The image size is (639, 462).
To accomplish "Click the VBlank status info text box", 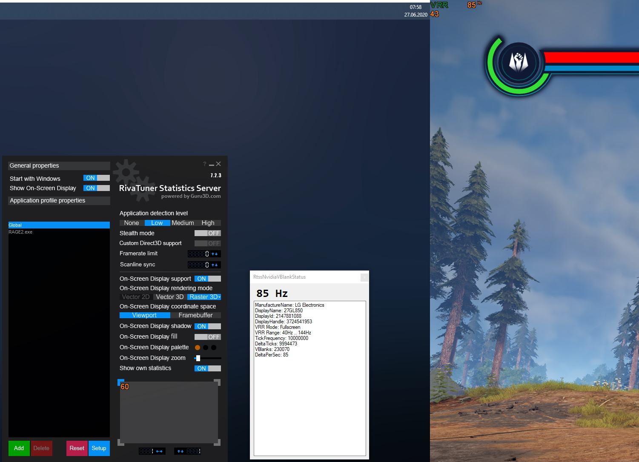I will pyautogui.click(x=310, y=378).
